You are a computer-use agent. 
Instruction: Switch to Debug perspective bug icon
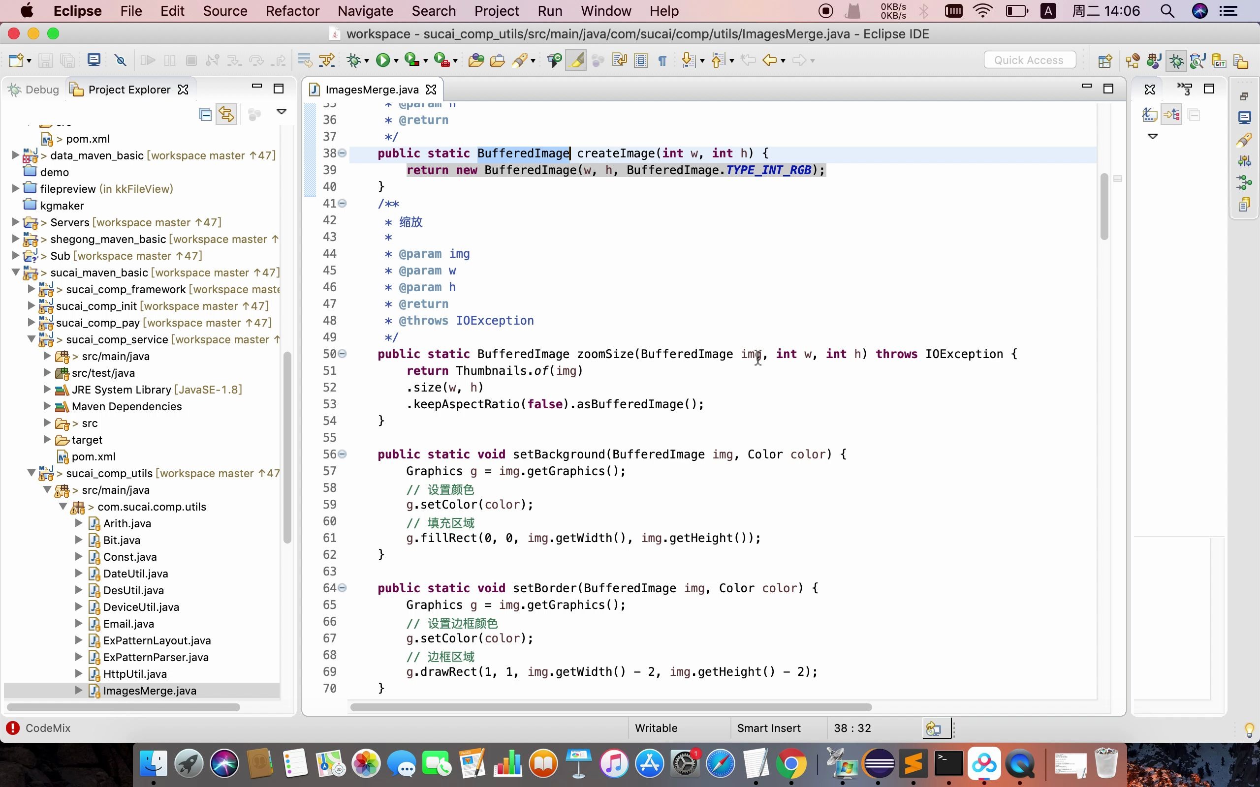click(1176, 61)
